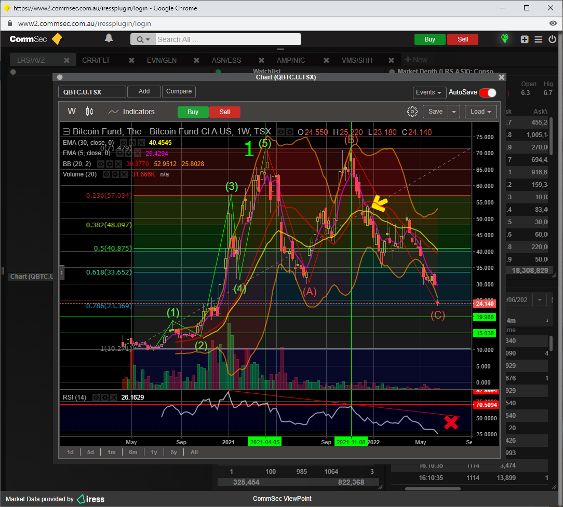Toggle visibility of RSI (14) indicator
563x507 pixels.
[96, 398]
